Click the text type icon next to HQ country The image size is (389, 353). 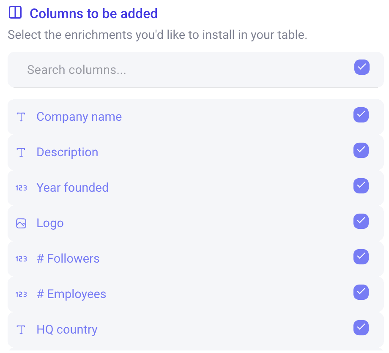click(21, 329)
